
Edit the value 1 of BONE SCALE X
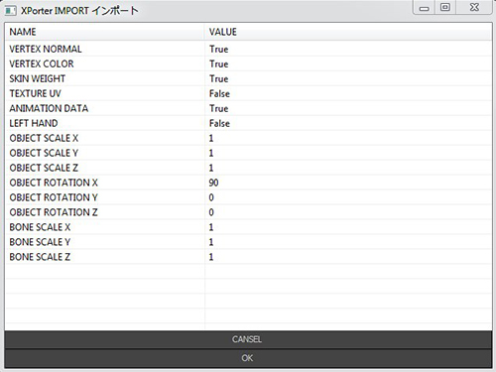point(211,227)
